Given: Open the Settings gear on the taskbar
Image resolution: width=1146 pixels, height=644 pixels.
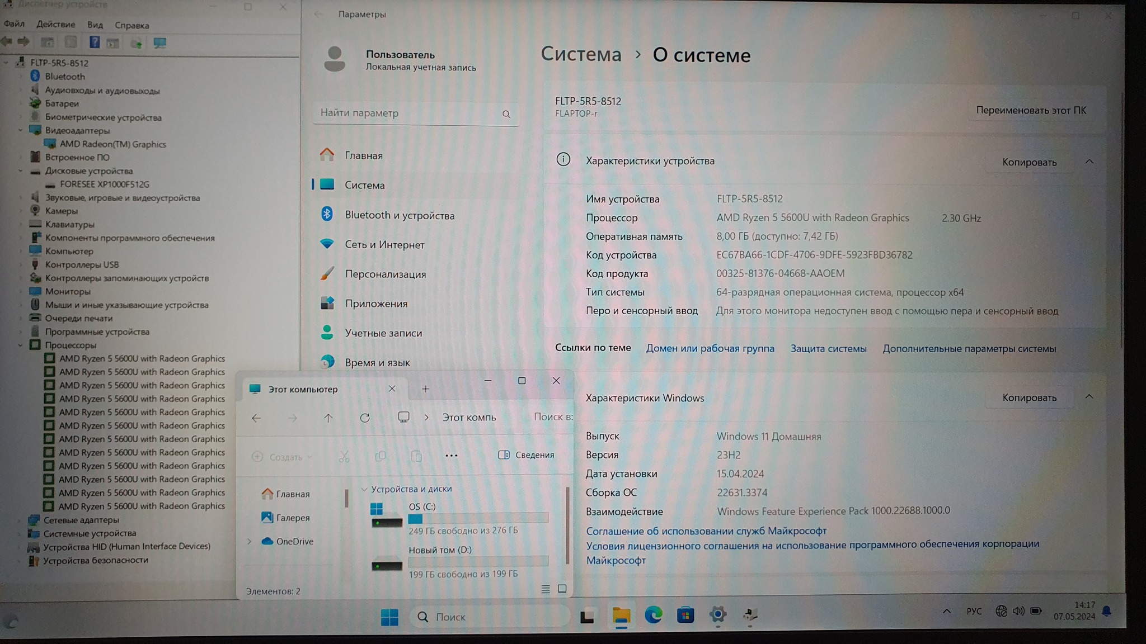Looking at the screenshot, I should point(717,615).
